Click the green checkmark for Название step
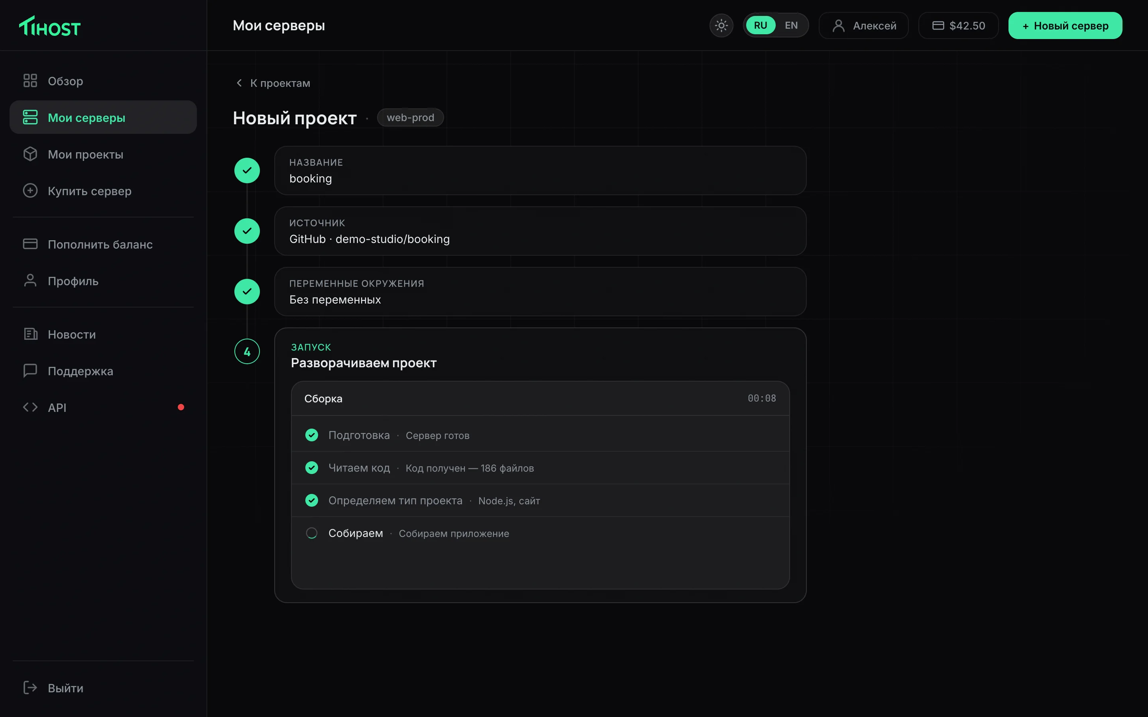 tap(247, 170)
